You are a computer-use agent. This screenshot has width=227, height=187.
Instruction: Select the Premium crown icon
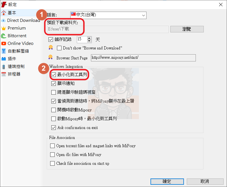click(3, 28)
